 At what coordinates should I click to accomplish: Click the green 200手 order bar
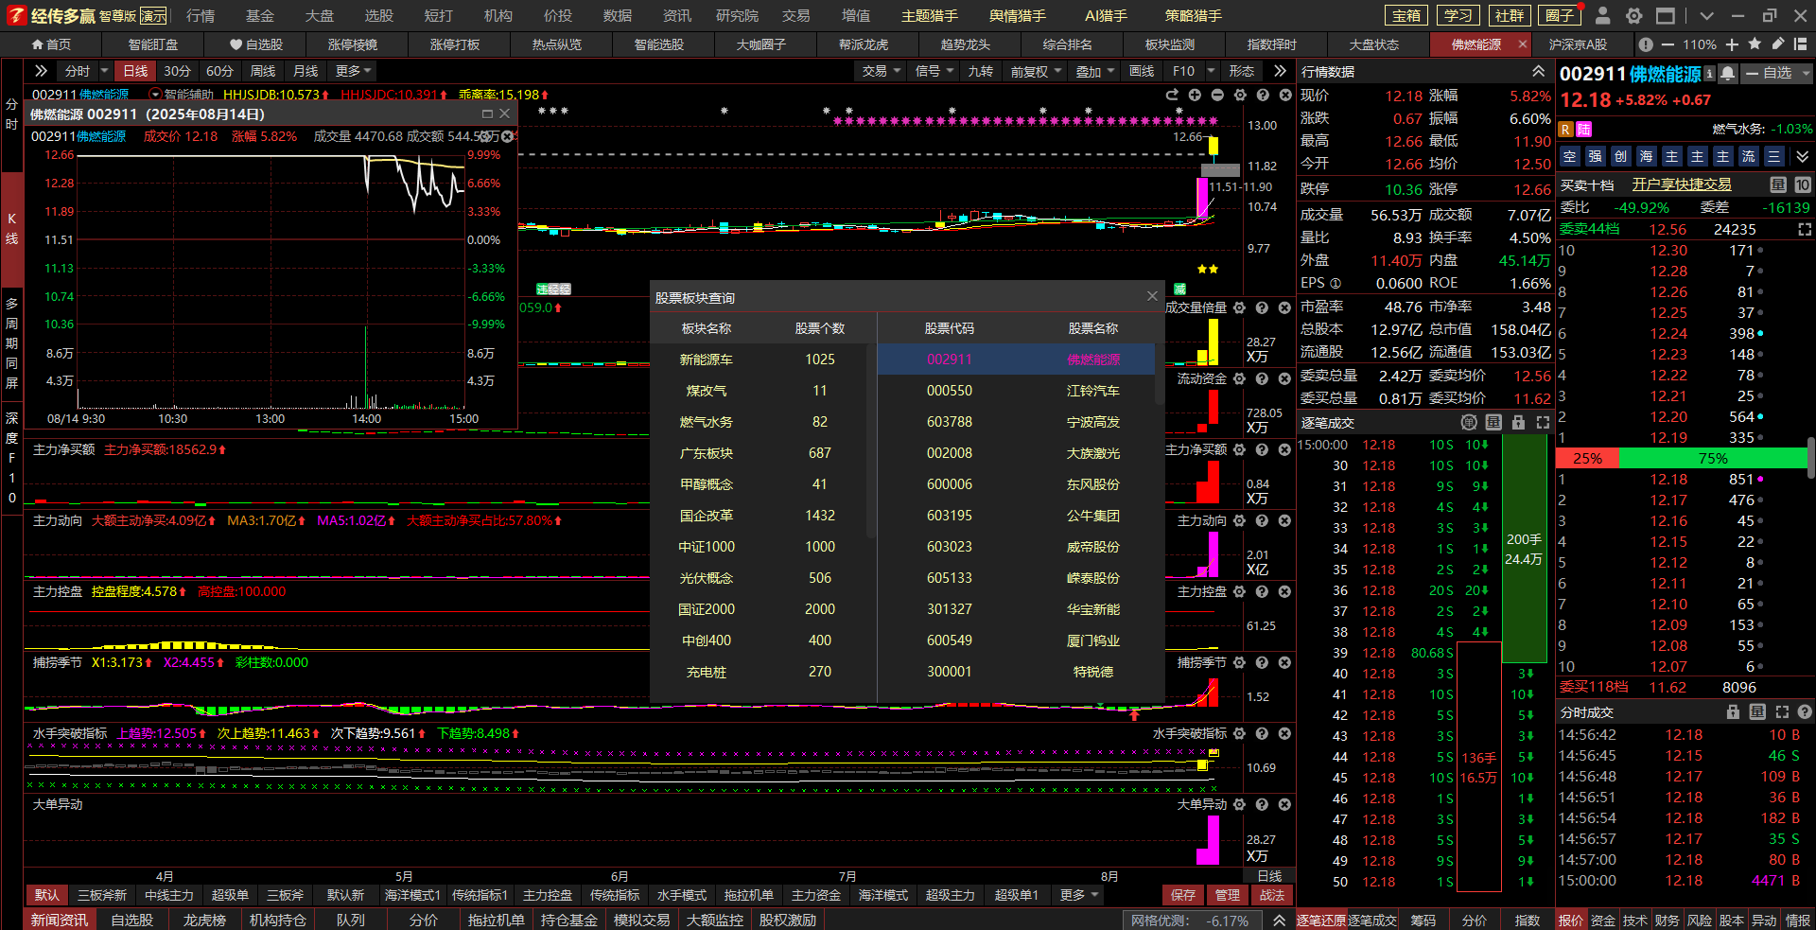(x=1524, y=549)
